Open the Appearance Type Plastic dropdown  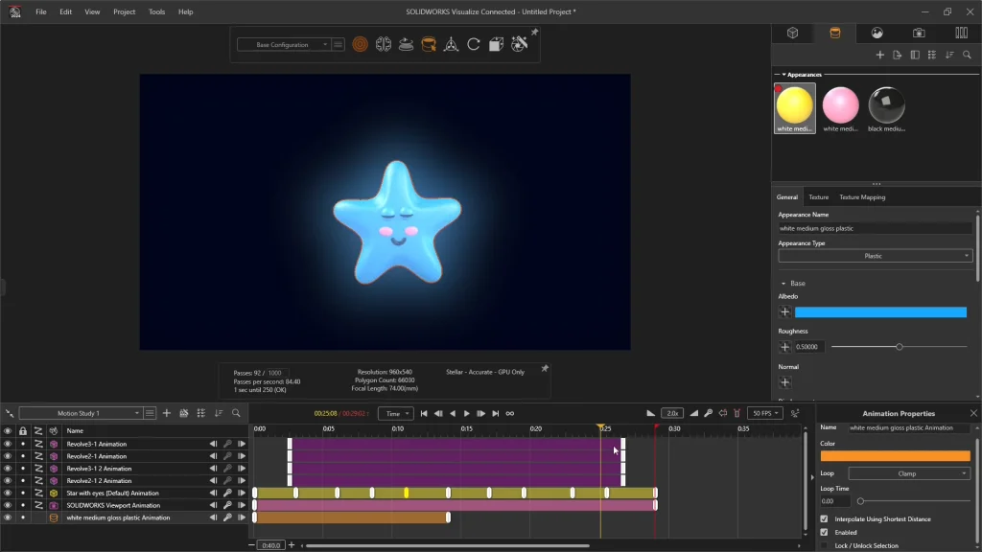(x=875, y=256)
